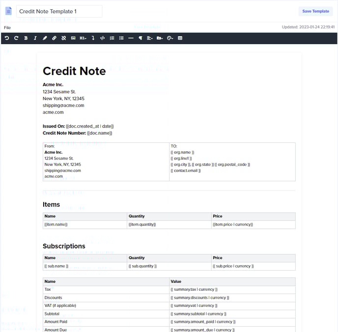The height and width of the screenshot is (332, 338).
Task: Click the Undo icon in the toolbar
Action: click(x=7, y=38)
